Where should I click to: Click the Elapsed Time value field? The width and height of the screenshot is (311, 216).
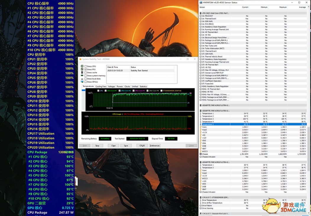[171, 139]
